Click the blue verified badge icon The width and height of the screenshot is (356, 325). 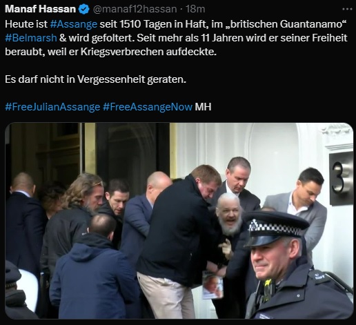coord(83,10)
